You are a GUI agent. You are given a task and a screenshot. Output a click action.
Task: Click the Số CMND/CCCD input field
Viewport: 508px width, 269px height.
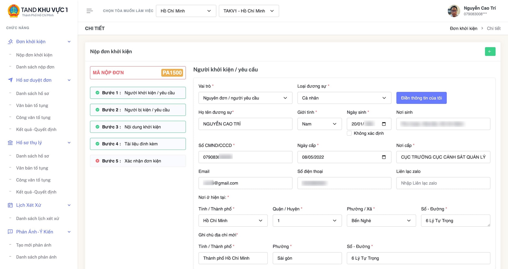[x=245, y=157]
